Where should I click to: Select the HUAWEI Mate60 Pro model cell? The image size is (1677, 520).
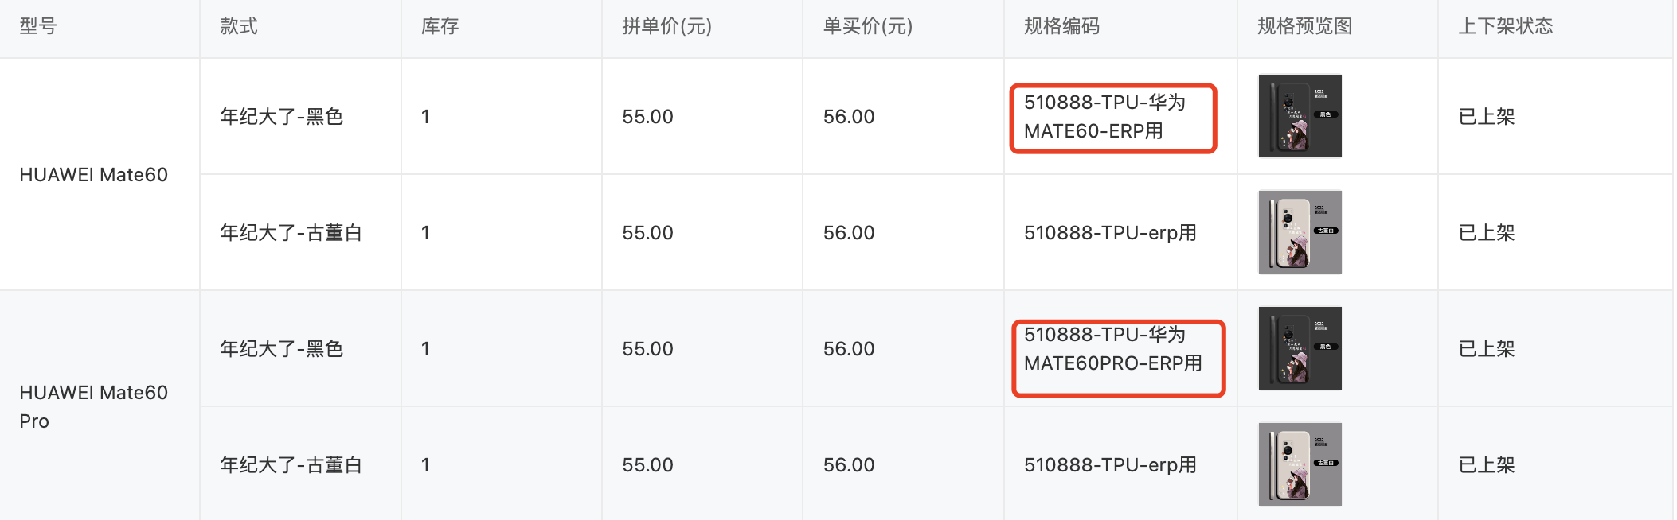[93, 406]
